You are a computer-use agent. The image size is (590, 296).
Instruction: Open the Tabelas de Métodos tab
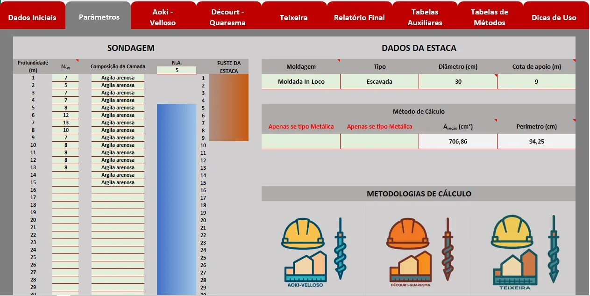point(490,17)
